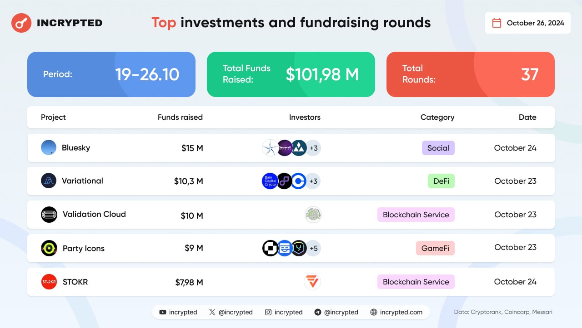Image resolution: width=582 pixels, height=328 pixels.
Task: Click the red STOKR logo
Action: coord(49,282)
